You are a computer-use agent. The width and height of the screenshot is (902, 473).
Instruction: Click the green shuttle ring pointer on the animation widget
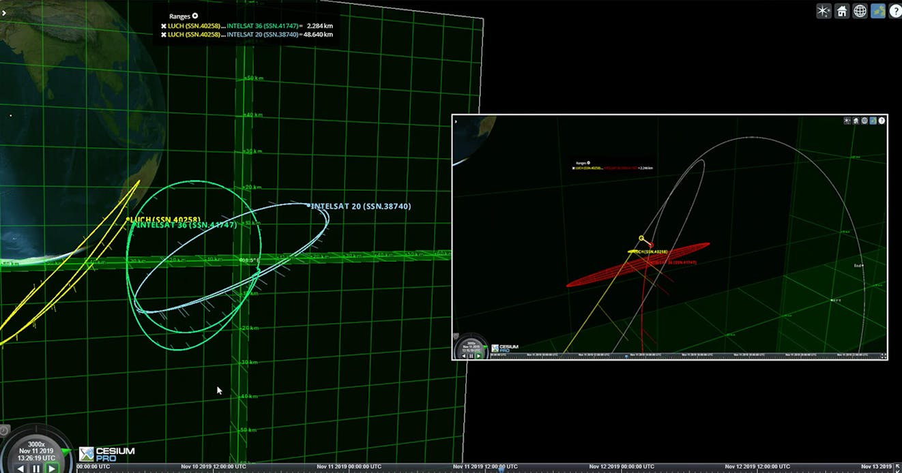[x=65, y=451]
